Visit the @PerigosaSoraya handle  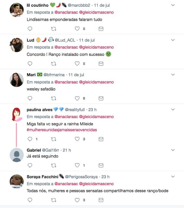pos(81,177)
